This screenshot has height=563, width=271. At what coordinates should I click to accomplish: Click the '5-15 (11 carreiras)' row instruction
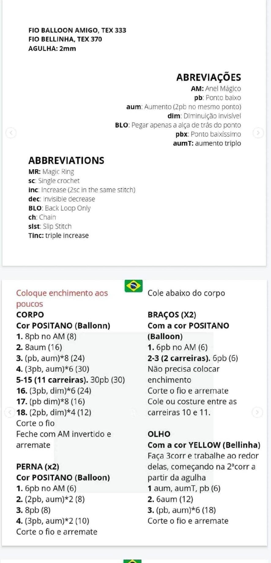point(70,380)
